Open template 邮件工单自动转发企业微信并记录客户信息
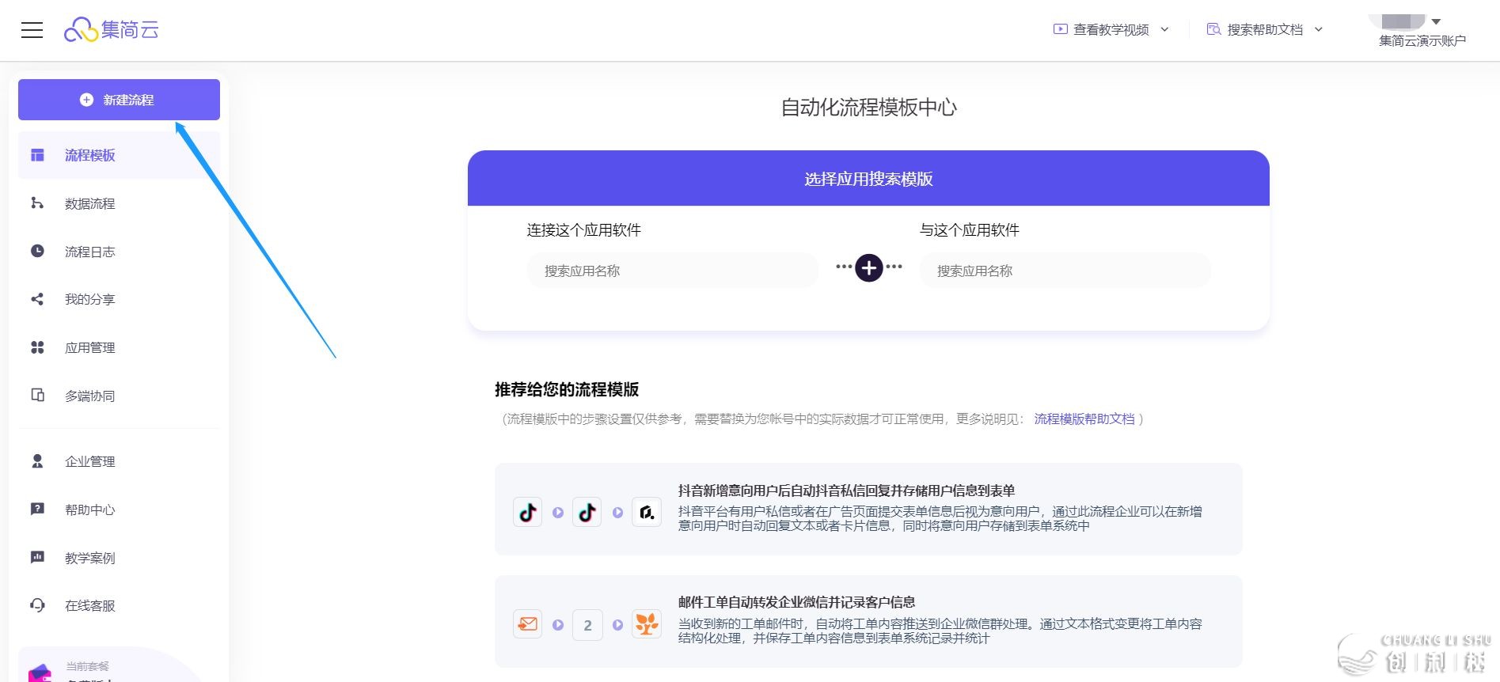The image size is (1500, 682). tap(868, 621)
